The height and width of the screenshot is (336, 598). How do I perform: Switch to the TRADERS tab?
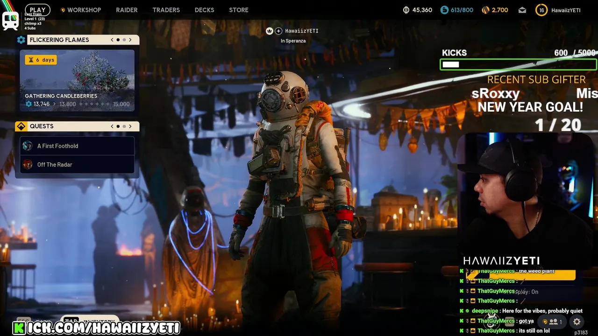(x=166, y=10)
